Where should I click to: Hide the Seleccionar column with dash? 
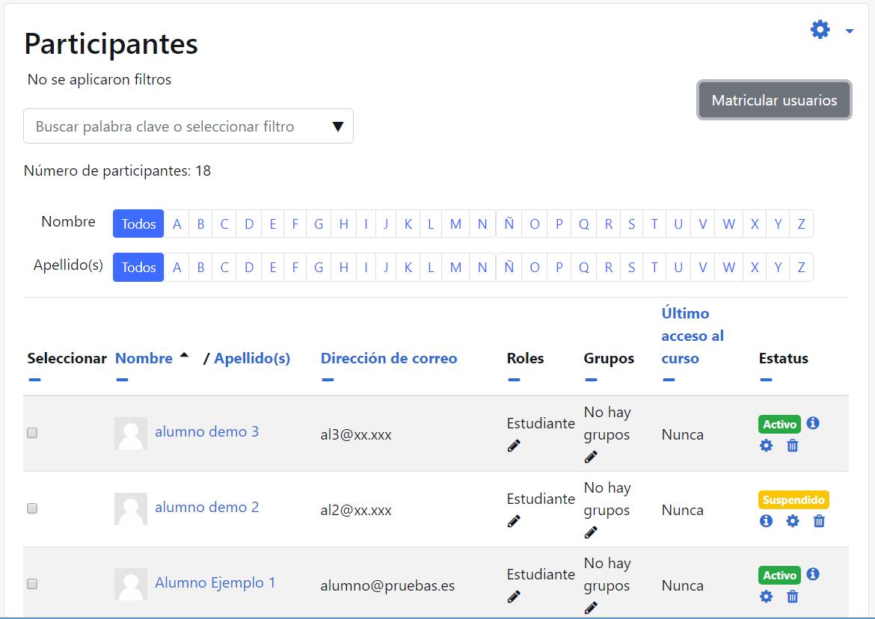coord(34,380)
